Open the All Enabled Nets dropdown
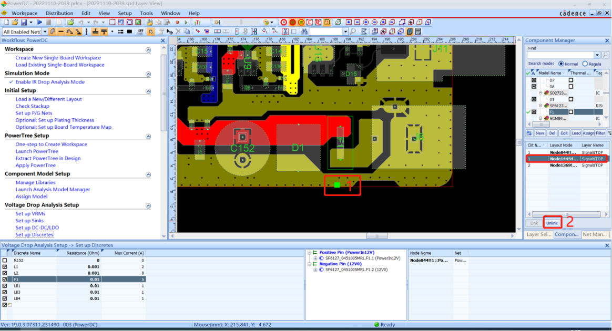 coord(45,32)
